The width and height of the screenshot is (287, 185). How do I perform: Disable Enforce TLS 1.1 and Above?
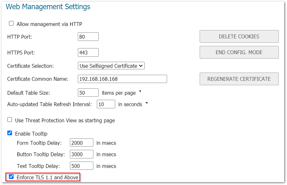point(11,177)
